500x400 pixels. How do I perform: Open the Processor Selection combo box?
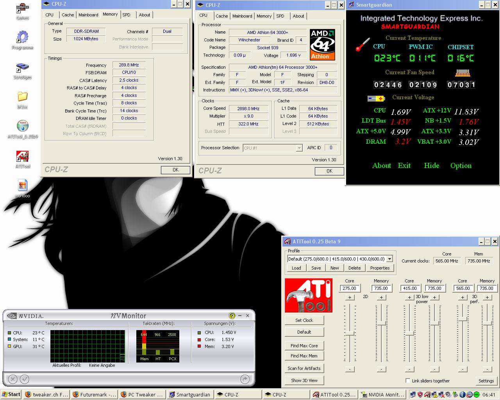point(299,148)
